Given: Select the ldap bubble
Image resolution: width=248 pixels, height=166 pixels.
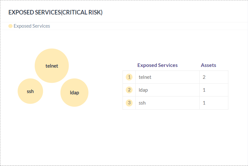Looking at the screenshot, I should coord(74,93).
